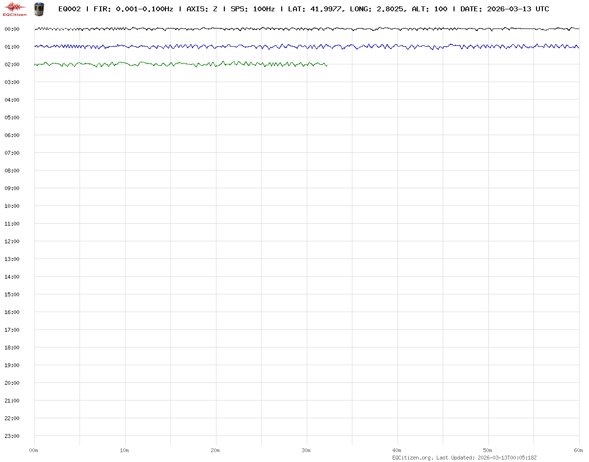This screenshot has width=589, height=462.
Task: Click the AXIS: Z label in header
Action: click(202, 9)
